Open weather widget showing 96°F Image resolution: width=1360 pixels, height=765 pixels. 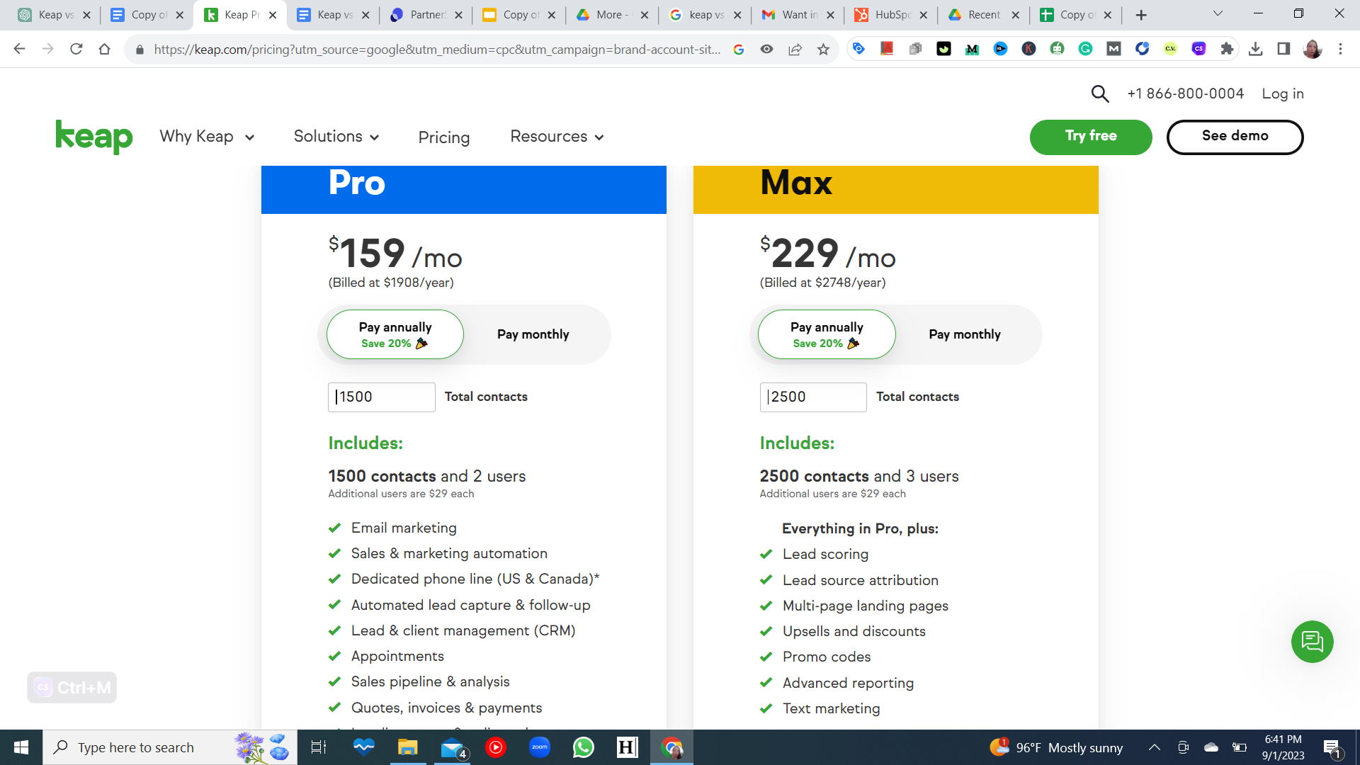point(1056,747)
